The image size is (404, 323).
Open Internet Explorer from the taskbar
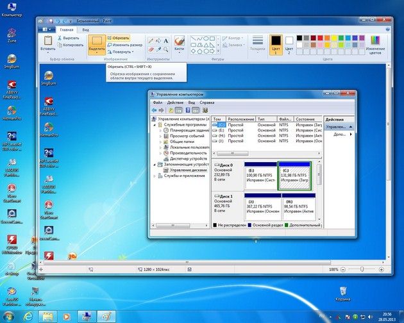tap(28, 317)
